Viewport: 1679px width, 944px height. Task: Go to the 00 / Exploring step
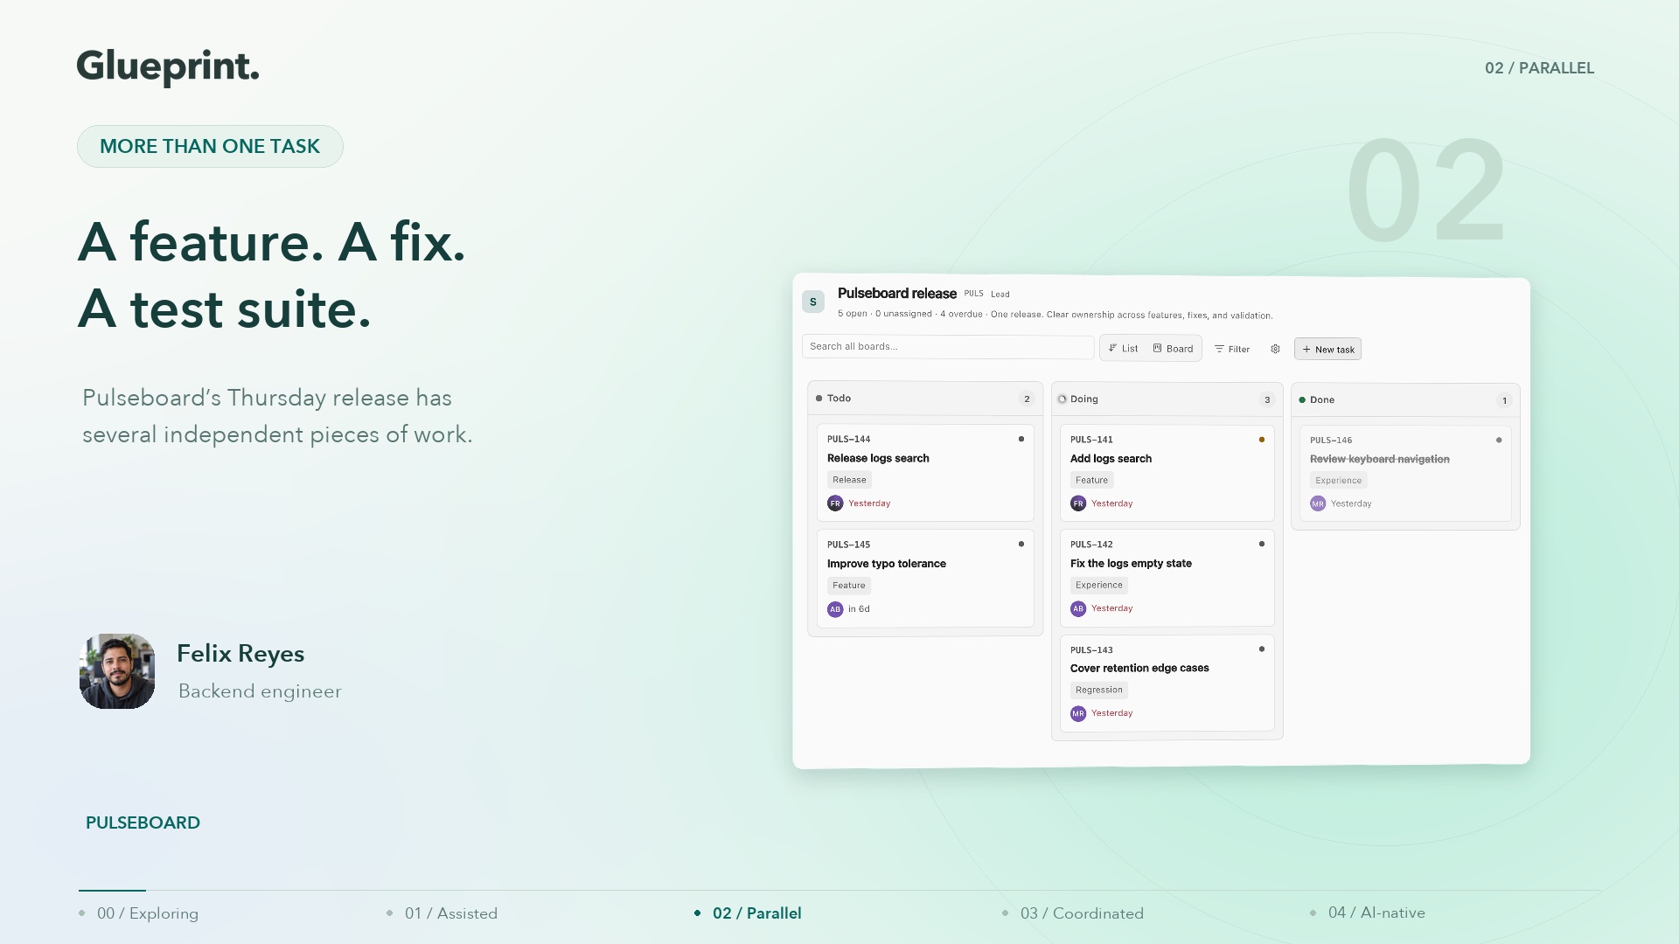click(140, 913)
